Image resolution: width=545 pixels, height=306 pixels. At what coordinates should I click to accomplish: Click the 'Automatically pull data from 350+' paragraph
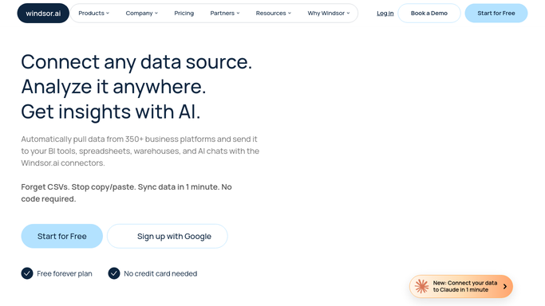[x=140, y=151]
